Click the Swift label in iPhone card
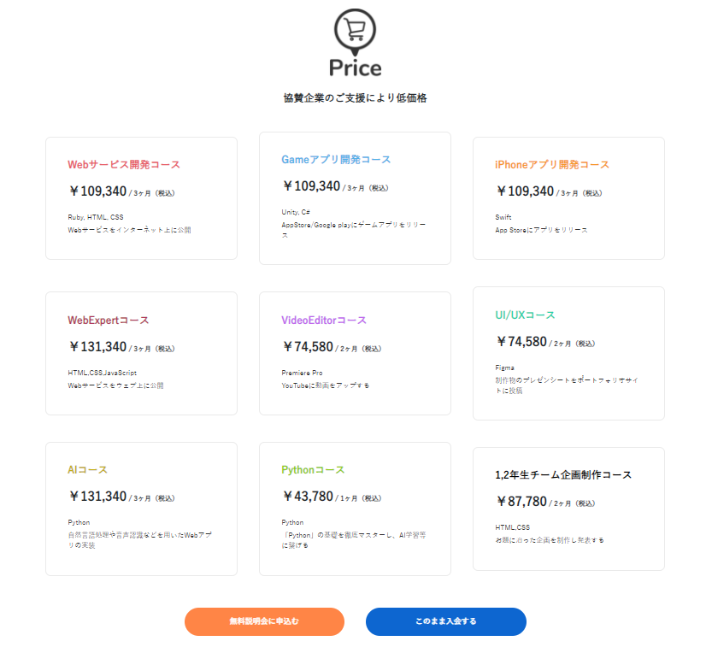712x647 pixels. (503, 217)
